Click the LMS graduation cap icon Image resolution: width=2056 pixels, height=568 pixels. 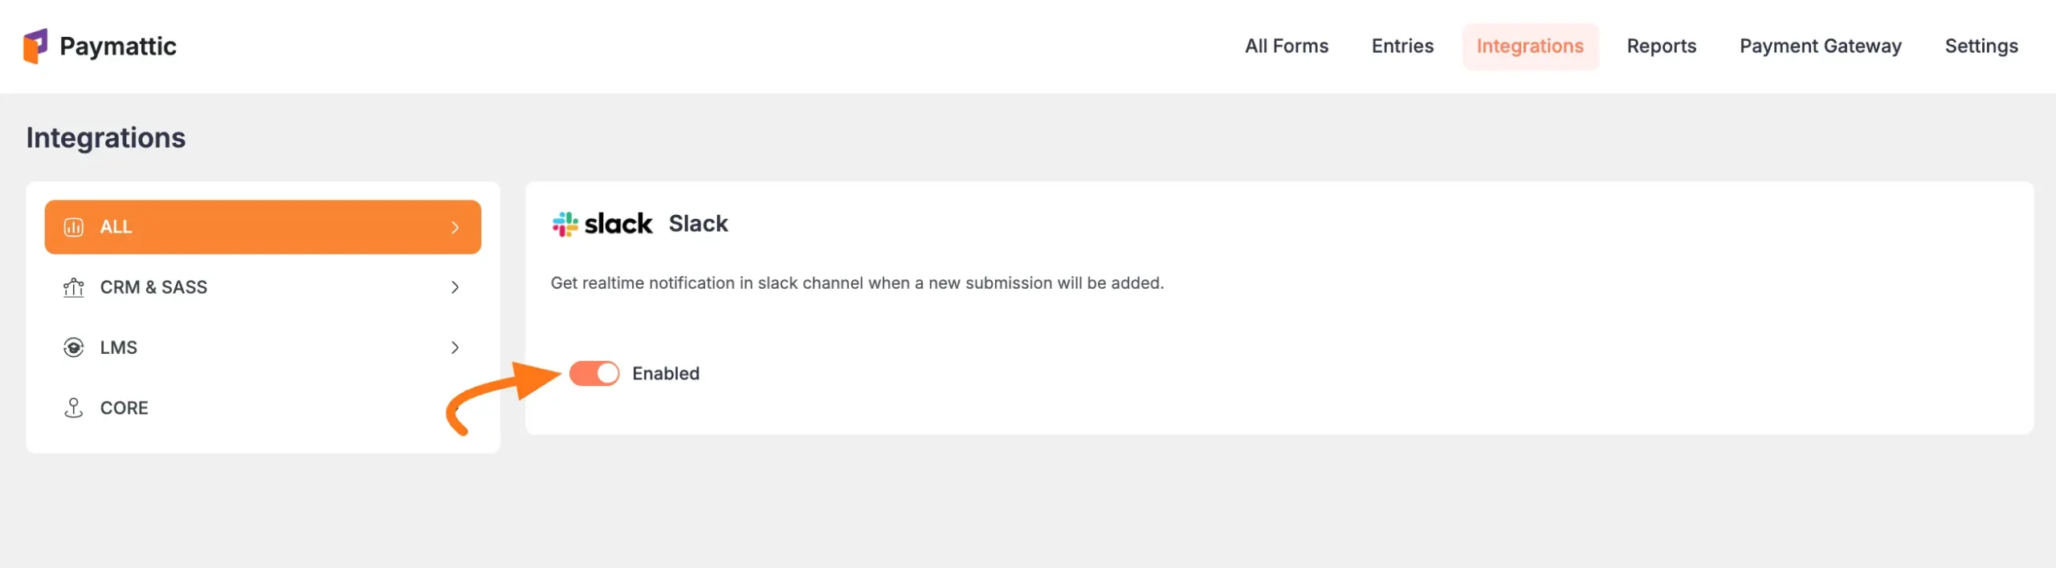pos(73,347)
